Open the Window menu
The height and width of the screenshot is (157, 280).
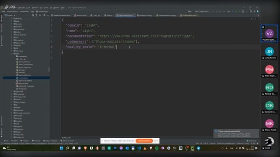[x=56, y=8]
